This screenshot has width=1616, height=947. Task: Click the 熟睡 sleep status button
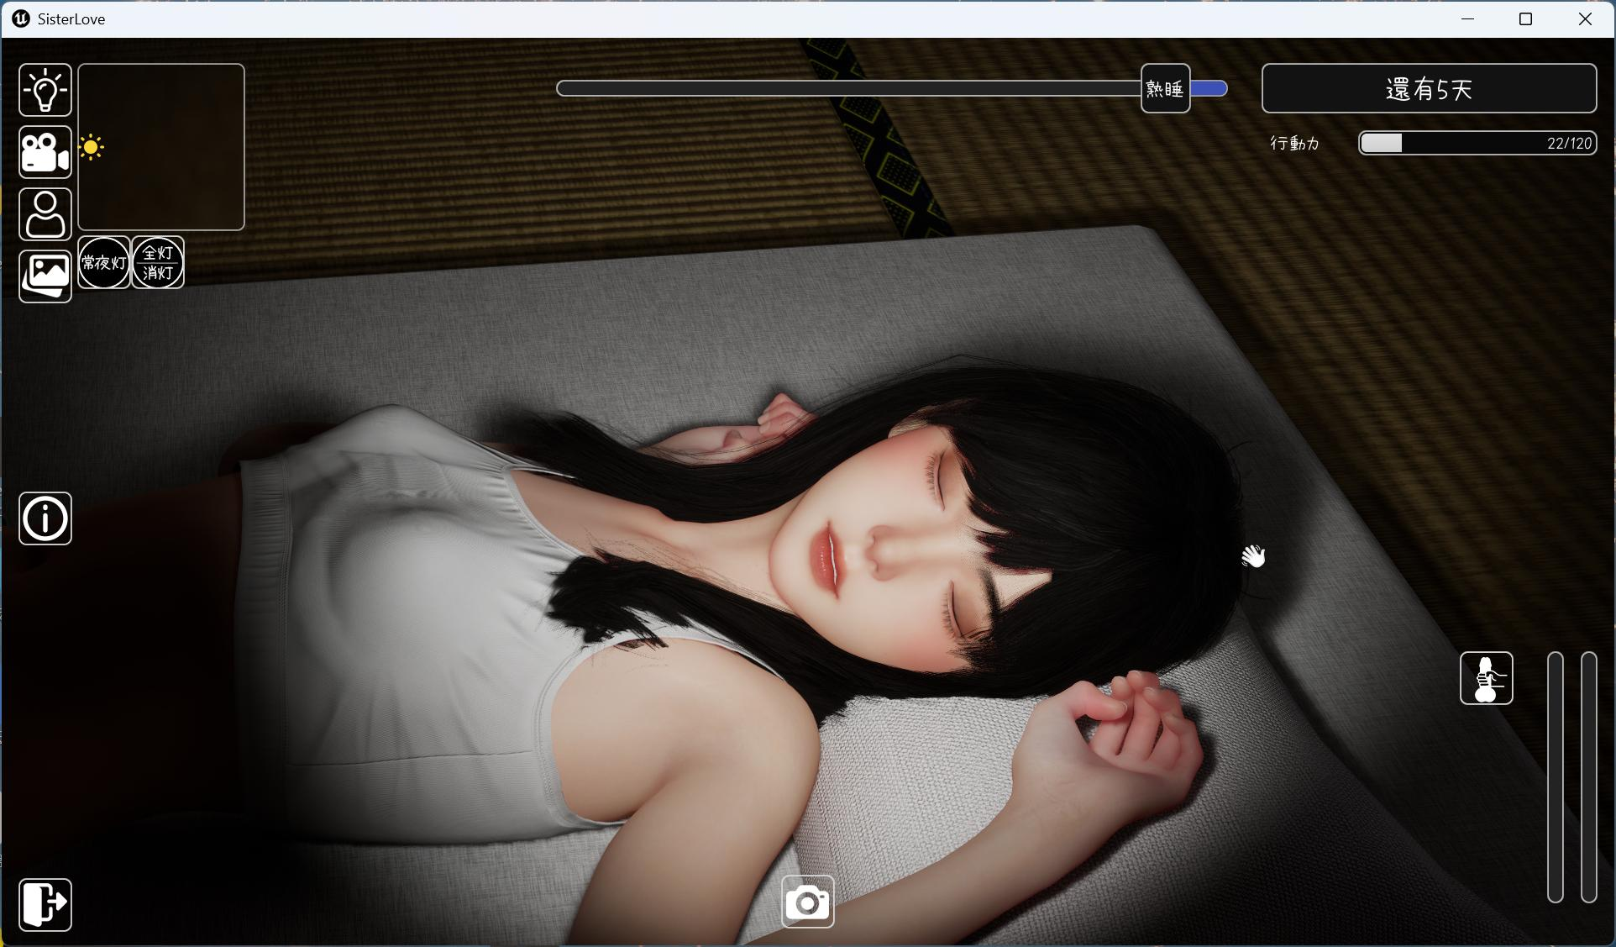(x=1165, y=87)
